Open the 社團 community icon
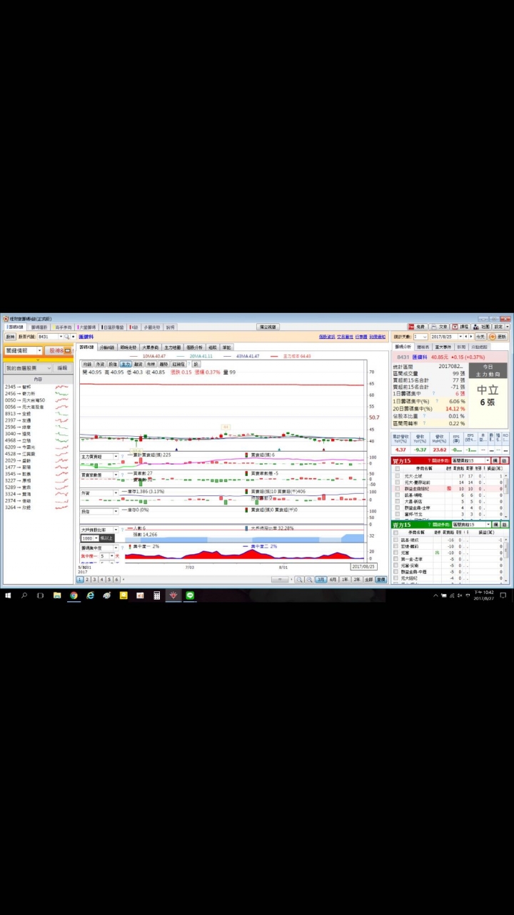This screenshot has width=514, height=915. (482, 327)
